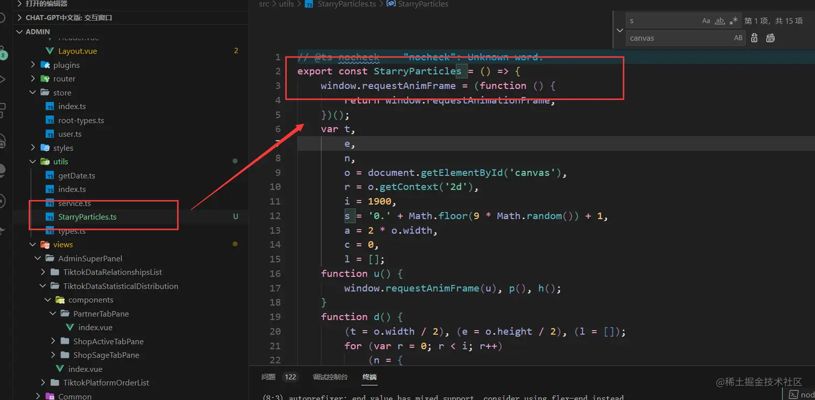Collapse the utils folder
815x400 pixels.
[33, 162]
